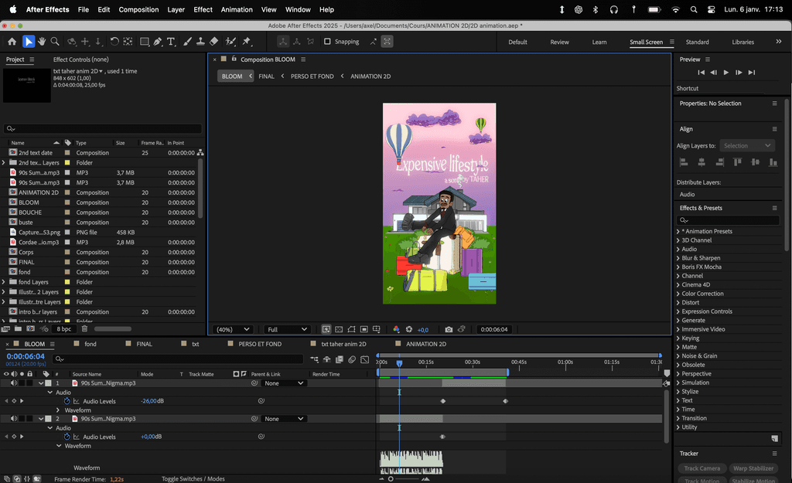Activate the Puppet Pin tool
The height and width of the screenshot is (483, 792).
pos(247,42)
